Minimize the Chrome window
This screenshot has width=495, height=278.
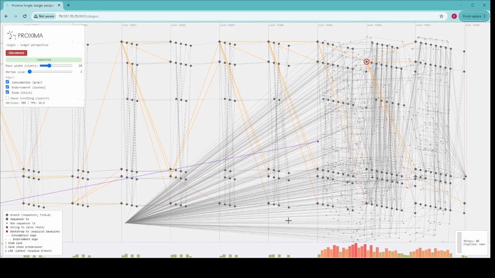[x=461, y=5]
